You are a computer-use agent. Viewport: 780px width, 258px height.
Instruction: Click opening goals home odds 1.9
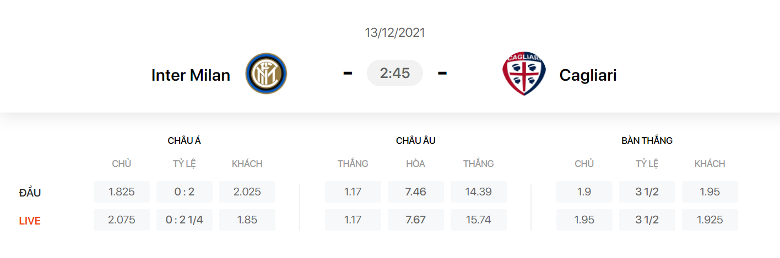click(584, 192)
